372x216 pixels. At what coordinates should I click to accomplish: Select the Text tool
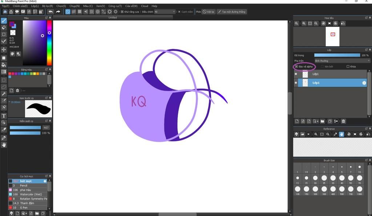[x=4, y=116]
